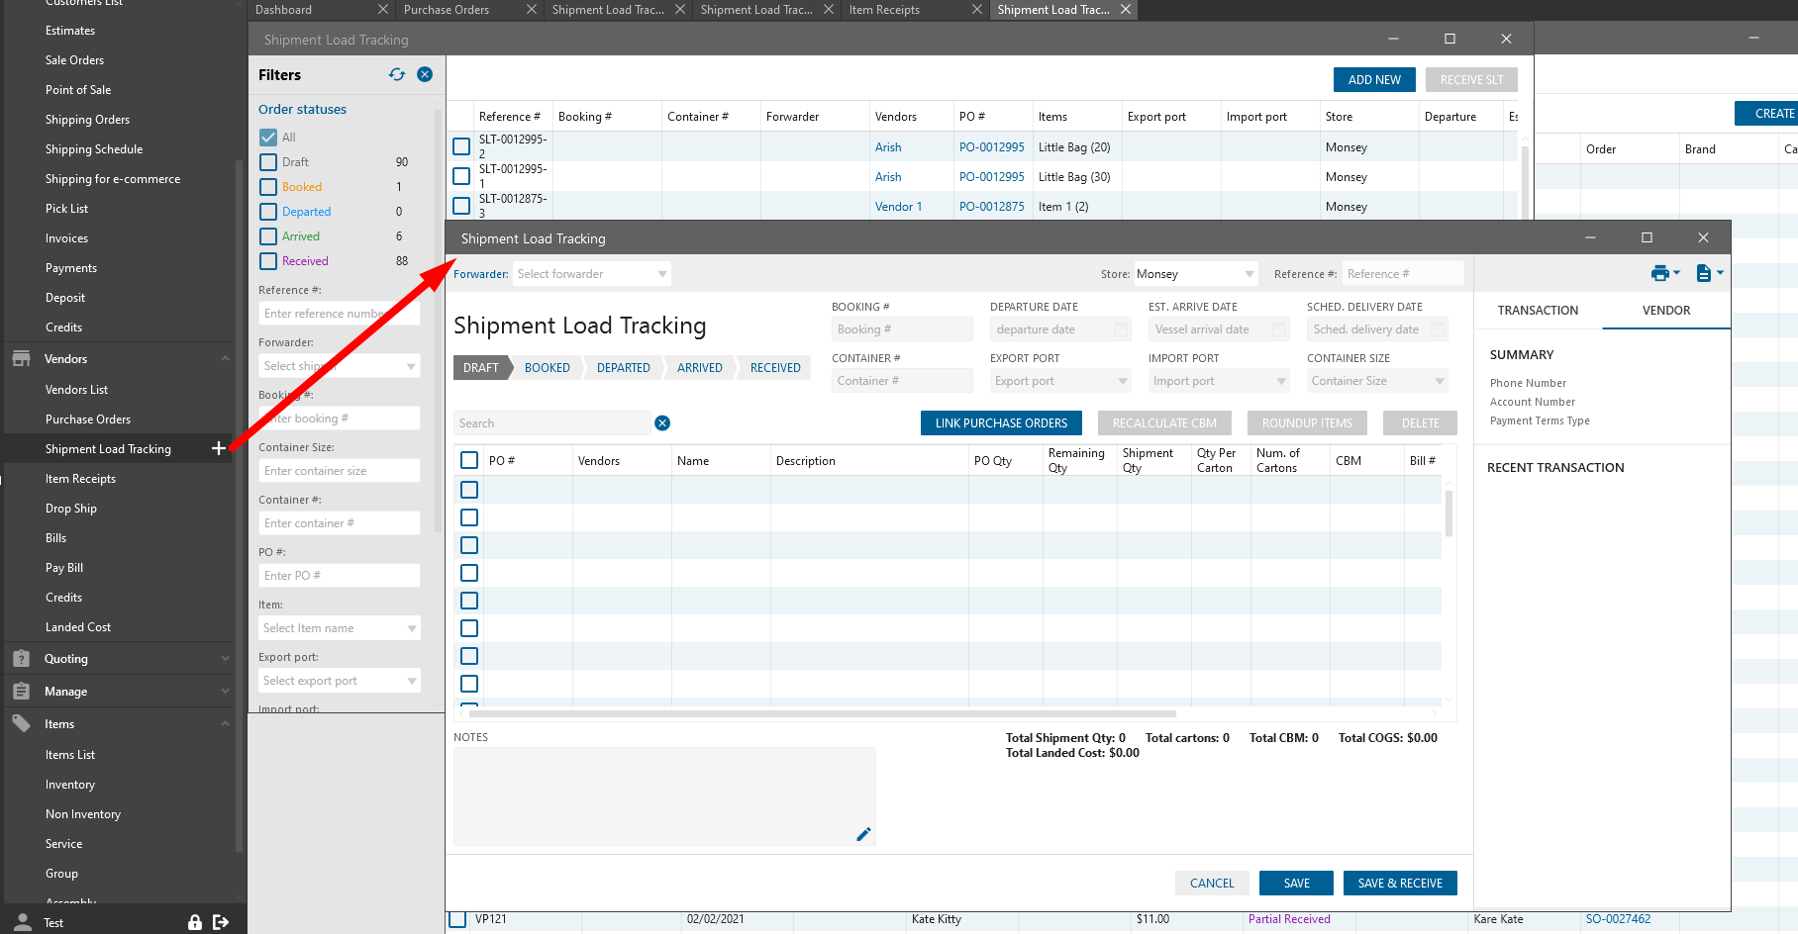Open the VENDOR tab in the side panel

(1666, 311)
